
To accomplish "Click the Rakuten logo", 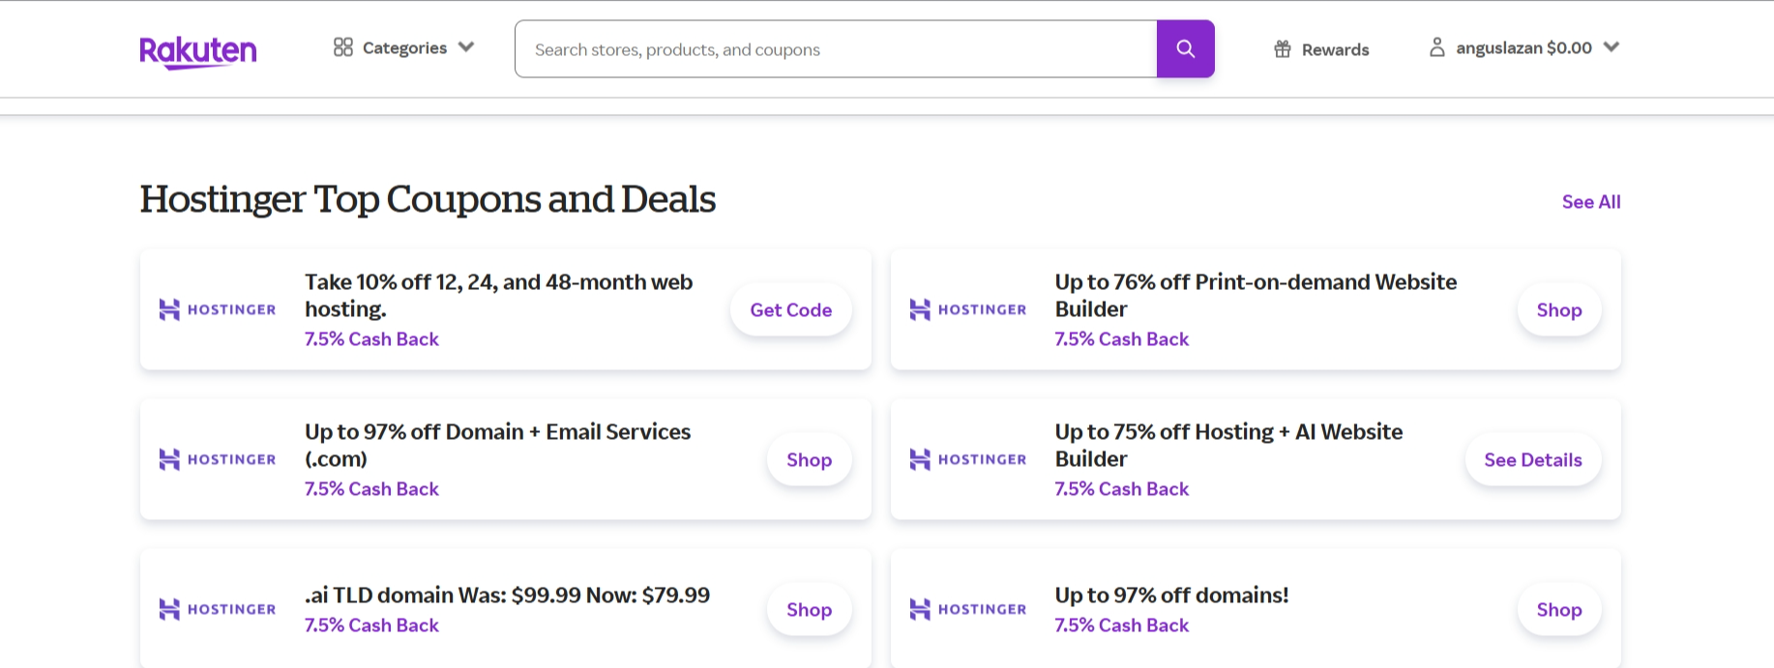I will (x=198, y=51).
